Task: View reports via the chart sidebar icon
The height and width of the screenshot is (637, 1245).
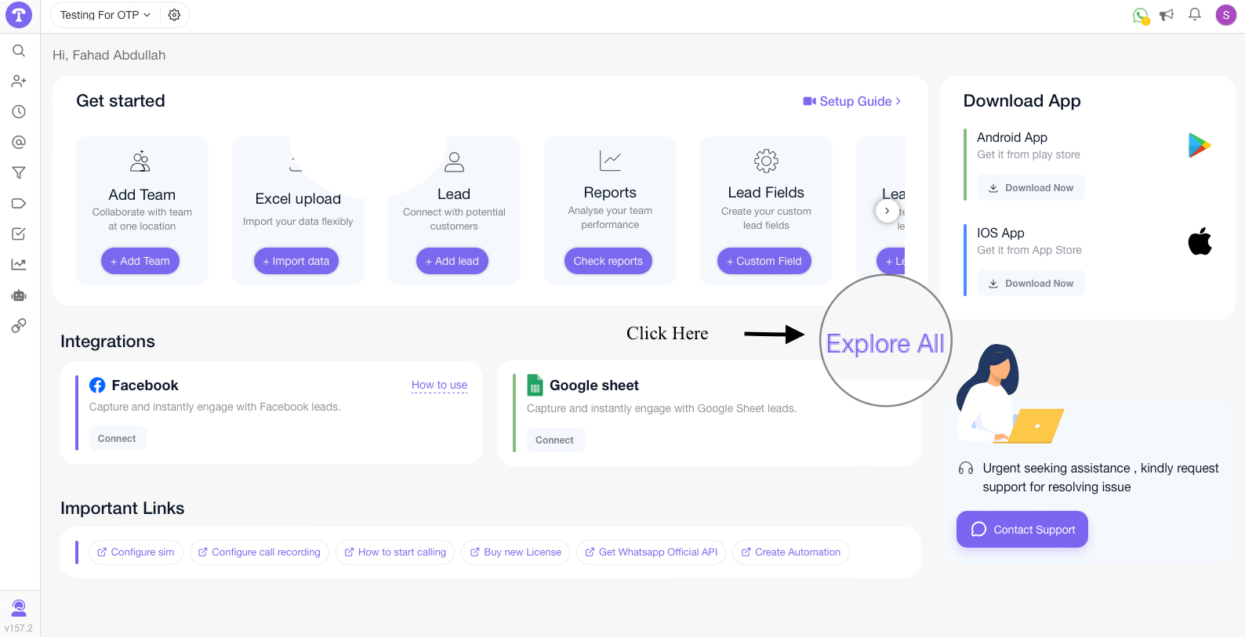Action: tap(19, 264)
